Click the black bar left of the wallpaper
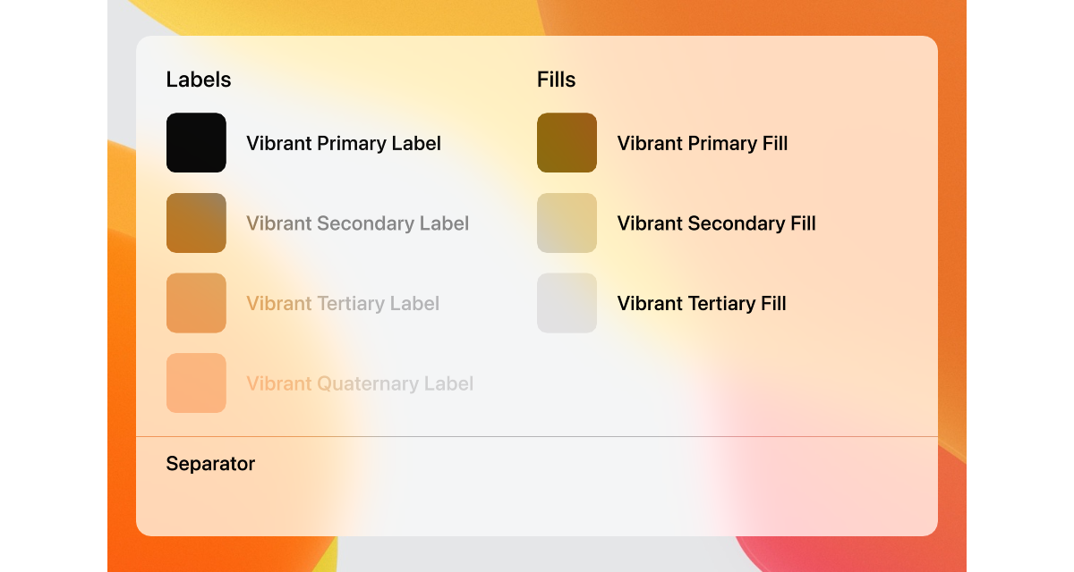Viewport: 1074px width, 572px height. point(54,286)
